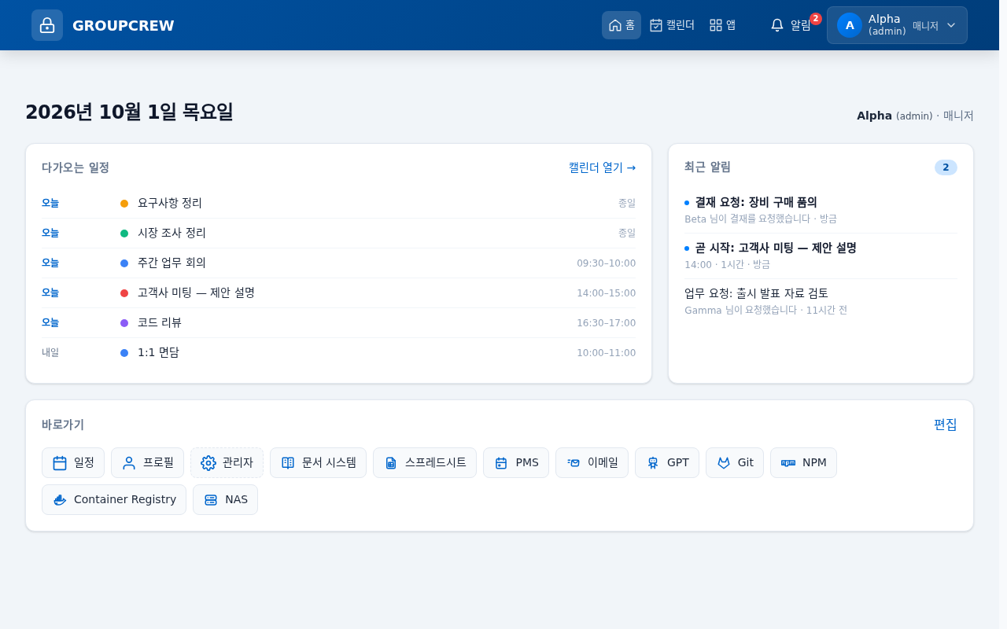Select the 시장 조사 정리 schedule entry

338,233
